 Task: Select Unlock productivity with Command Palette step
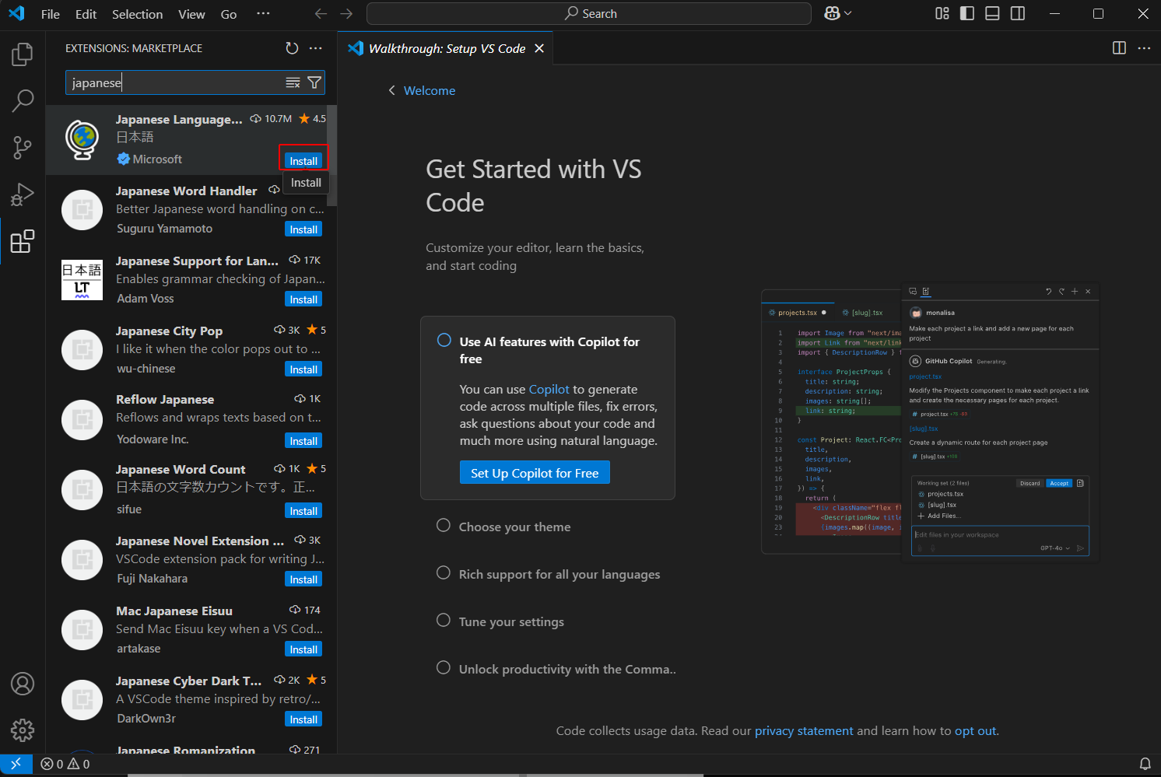point(566,669)
